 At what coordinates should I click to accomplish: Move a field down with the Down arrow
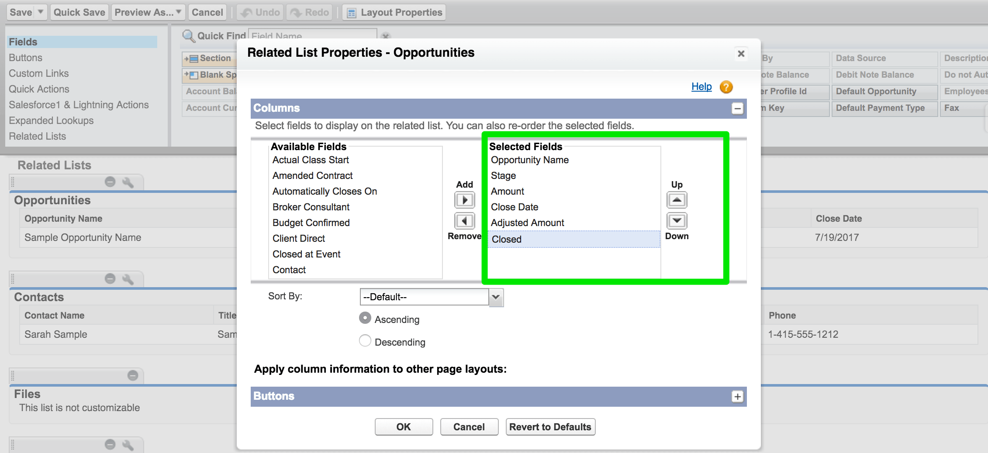click(x=676, y=221)
